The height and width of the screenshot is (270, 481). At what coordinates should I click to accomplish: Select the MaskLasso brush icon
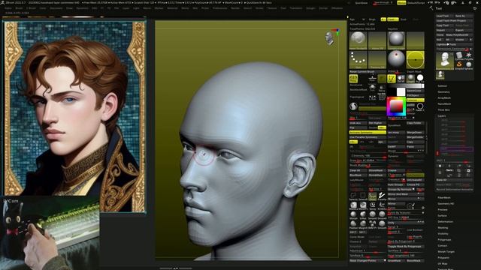coord(353,205)
